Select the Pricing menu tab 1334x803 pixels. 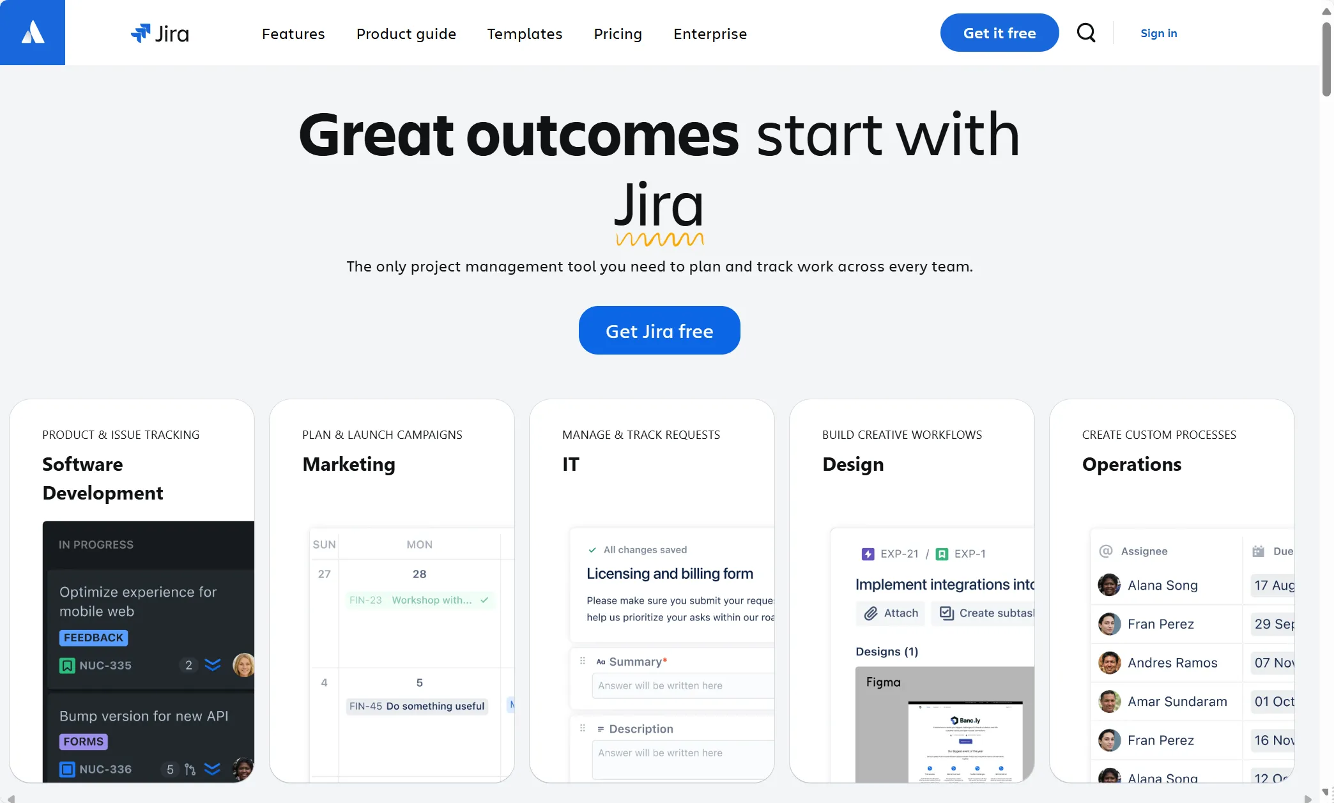pyautogui.click(x=617, y=33)
